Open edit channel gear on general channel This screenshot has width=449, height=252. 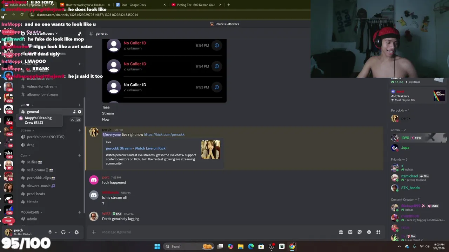80,112
